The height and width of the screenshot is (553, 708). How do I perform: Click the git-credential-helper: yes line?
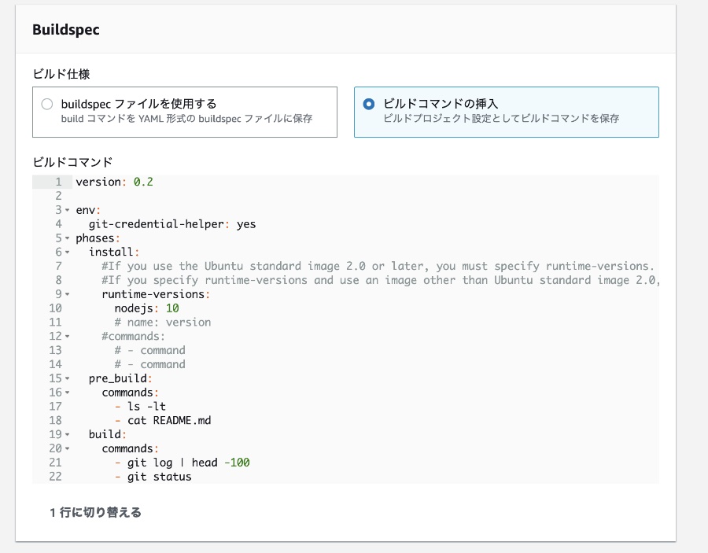coord(173,224)
